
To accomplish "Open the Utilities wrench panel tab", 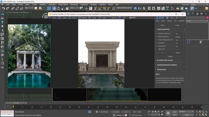I will [x=206, y=14].
